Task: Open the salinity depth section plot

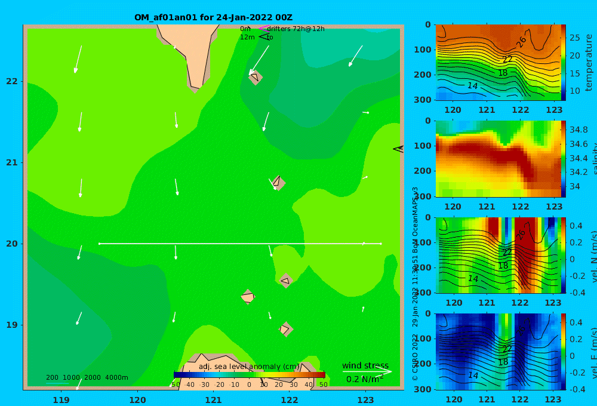Action: 498,159
